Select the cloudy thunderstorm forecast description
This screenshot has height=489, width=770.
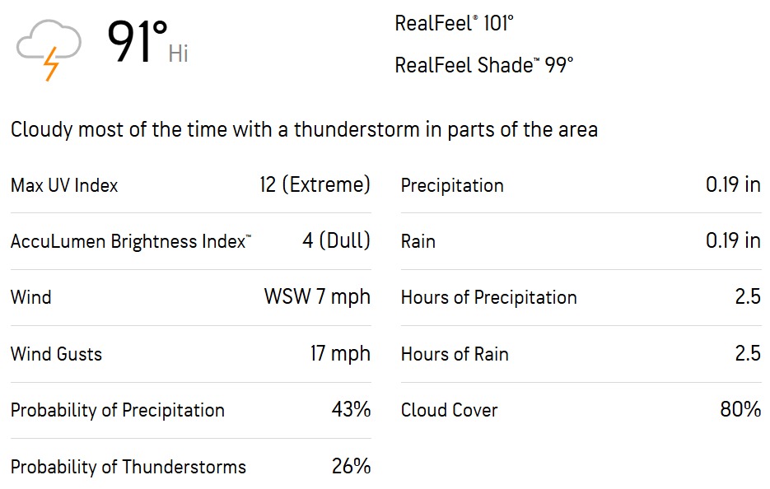coord(304,129)
